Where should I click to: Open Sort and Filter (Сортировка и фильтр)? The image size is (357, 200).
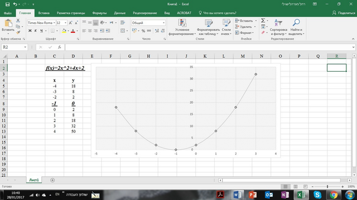click(278, 27)
